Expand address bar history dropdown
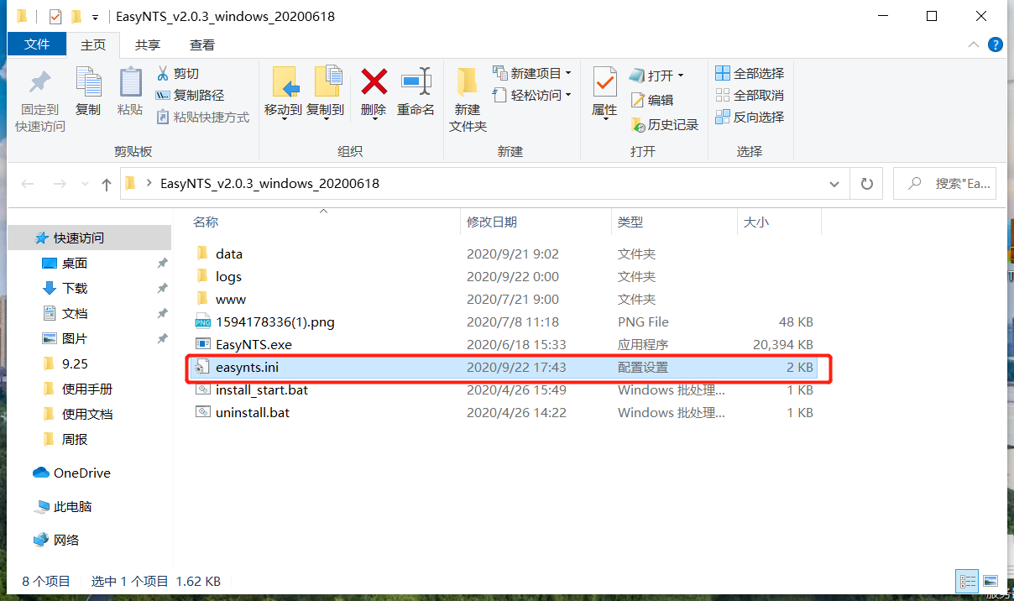This screenshot has height=601, width=1014. click(834, 183)
